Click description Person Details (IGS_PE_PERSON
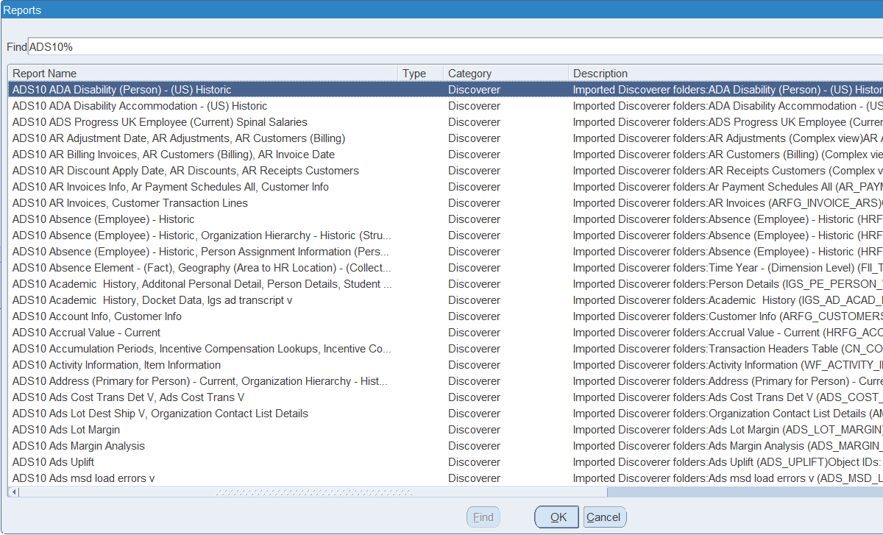The width and height of the screenshot is (883, 535). pyautogui.click(x=728, y=284)
